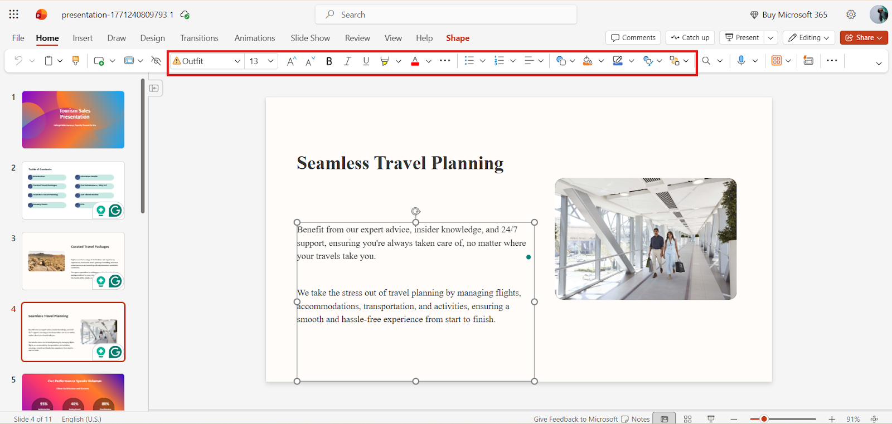Toggle Normal view in status bar
892x424 pixels.
pyautogui.click(x=665, y=419)
